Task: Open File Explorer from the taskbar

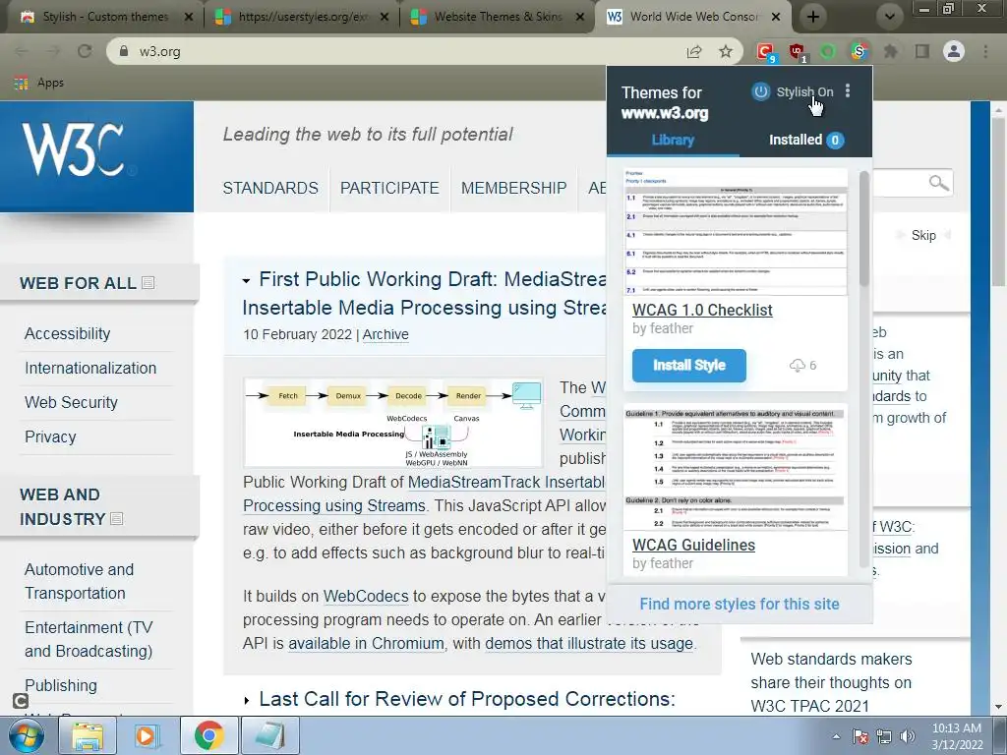Action: click(88, 735)
